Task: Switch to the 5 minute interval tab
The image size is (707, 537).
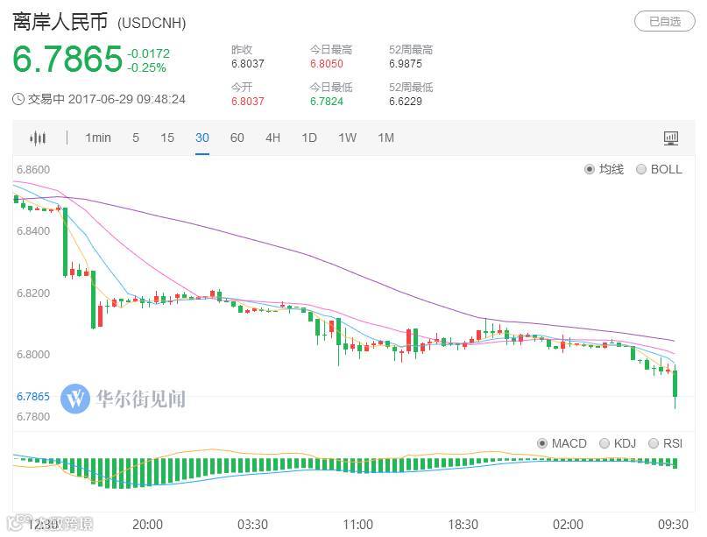Action: click(x=135, y=138)
